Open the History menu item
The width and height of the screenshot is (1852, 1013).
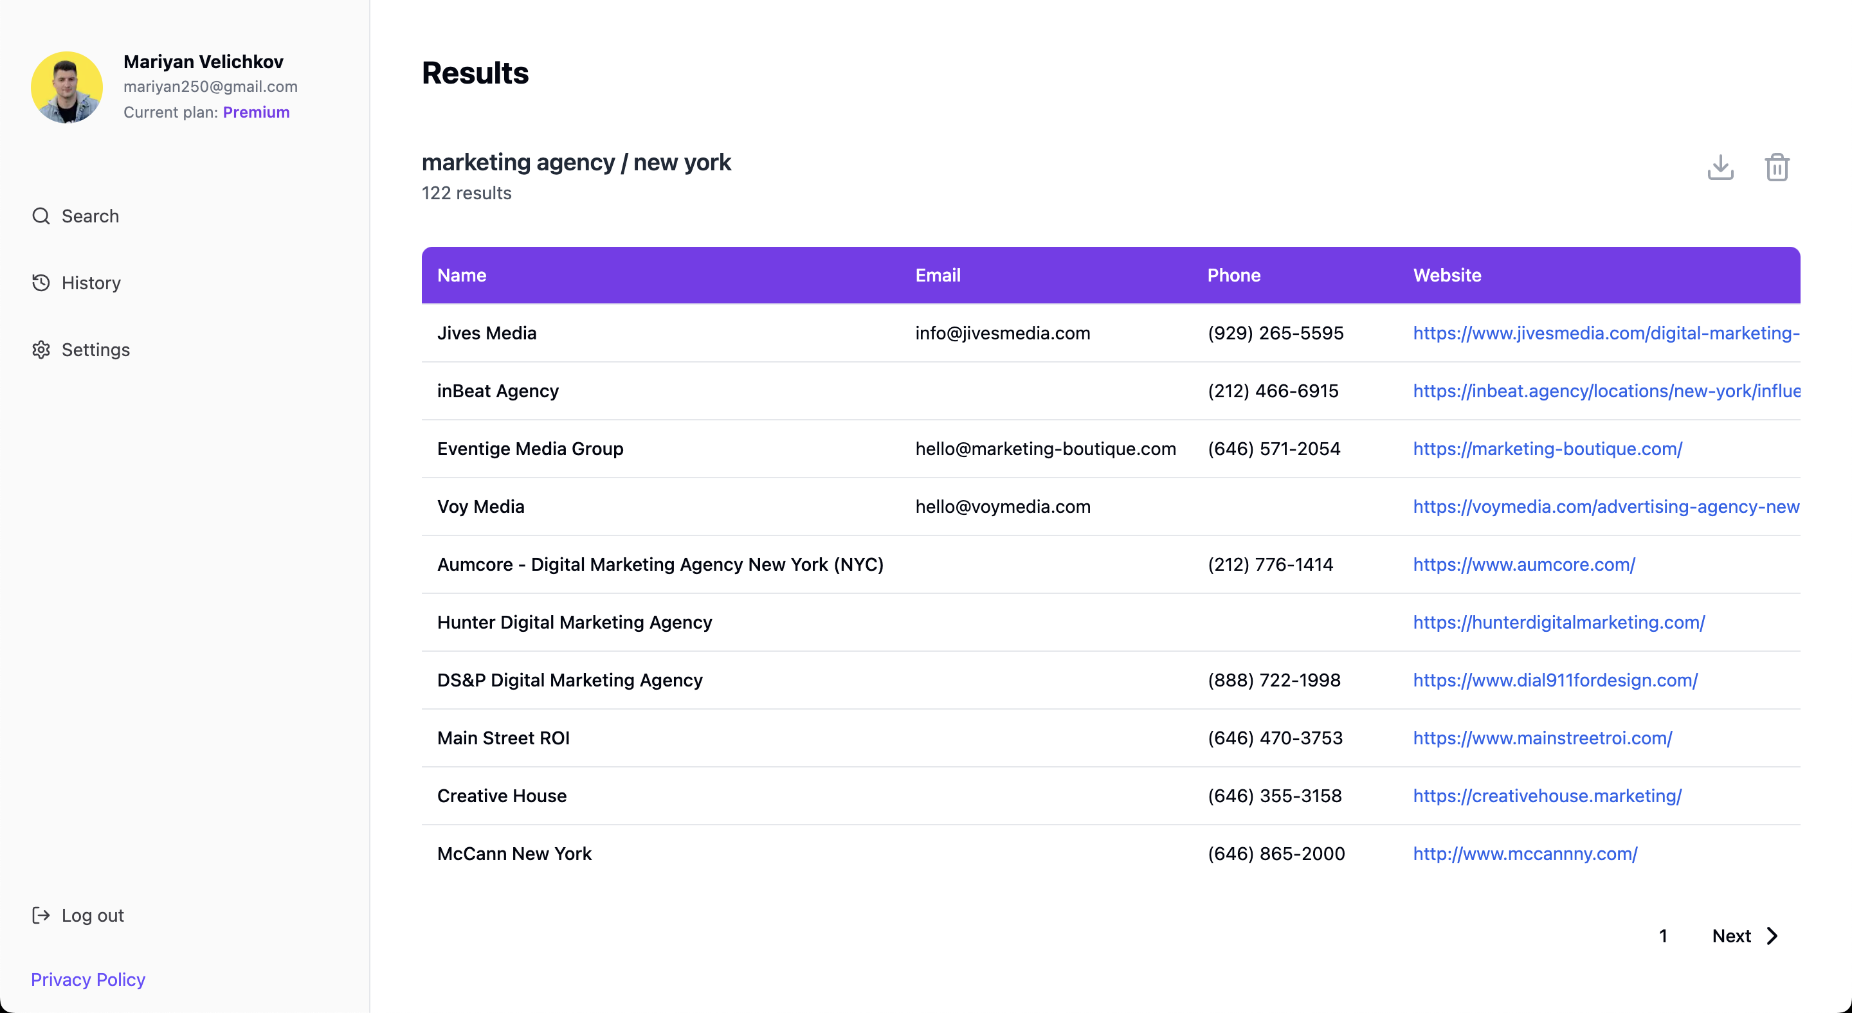(x=77, y=283)
